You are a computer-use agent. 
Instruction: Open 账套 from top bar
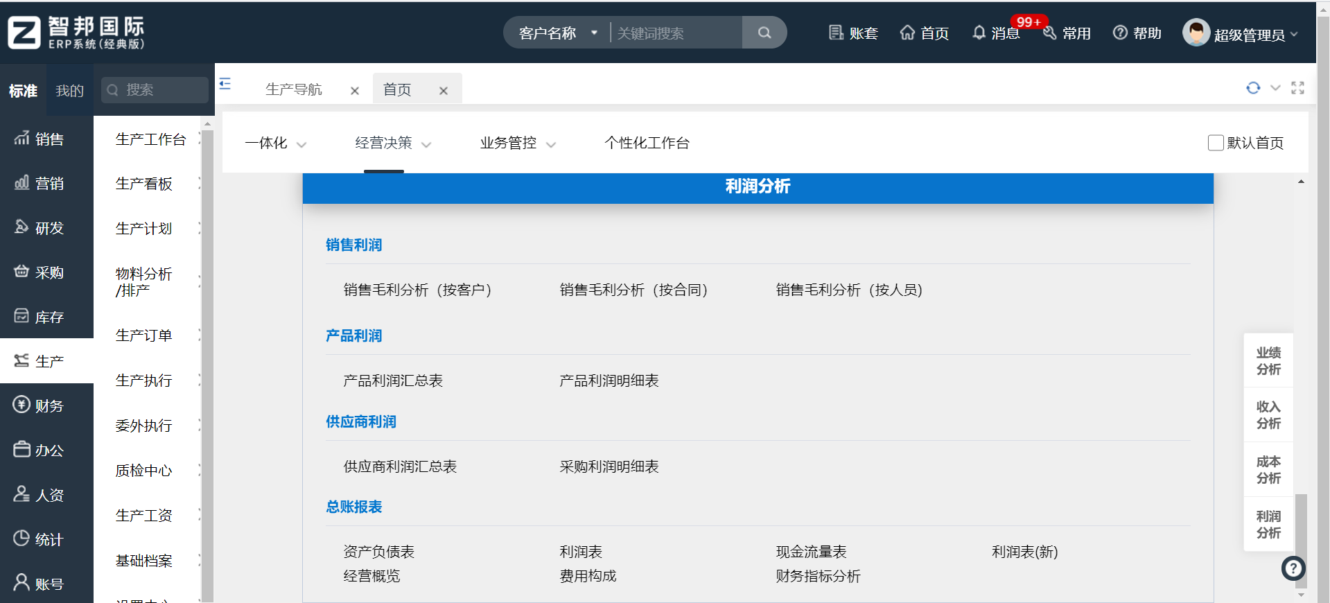[853, 33]
